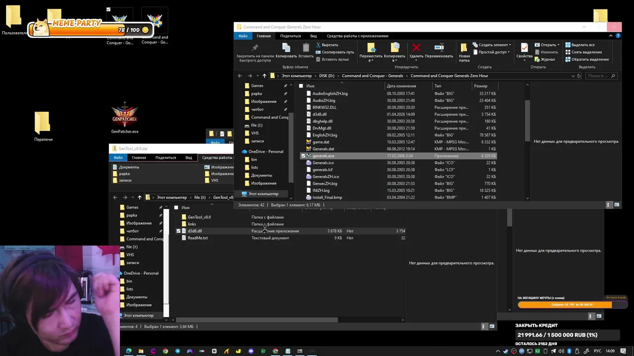
Task: Select BINKW32.DLL file
Action: (x=324, y=107)
